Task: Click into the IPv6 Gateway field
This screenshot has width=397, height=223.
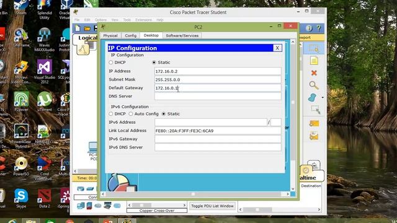Action: click(x=218, y=139)
